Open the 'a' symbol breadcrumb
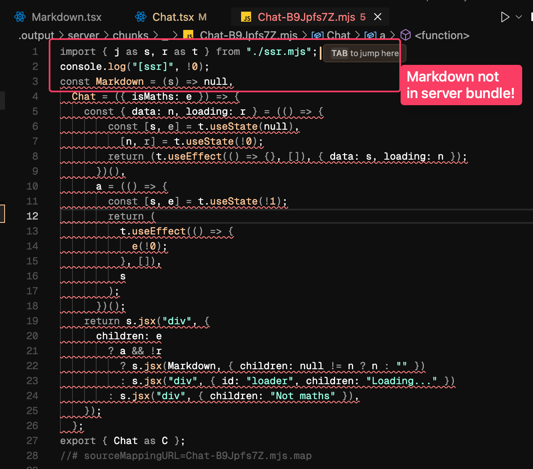Viewport: 533px width, 469px height. [x=382, y=35]
